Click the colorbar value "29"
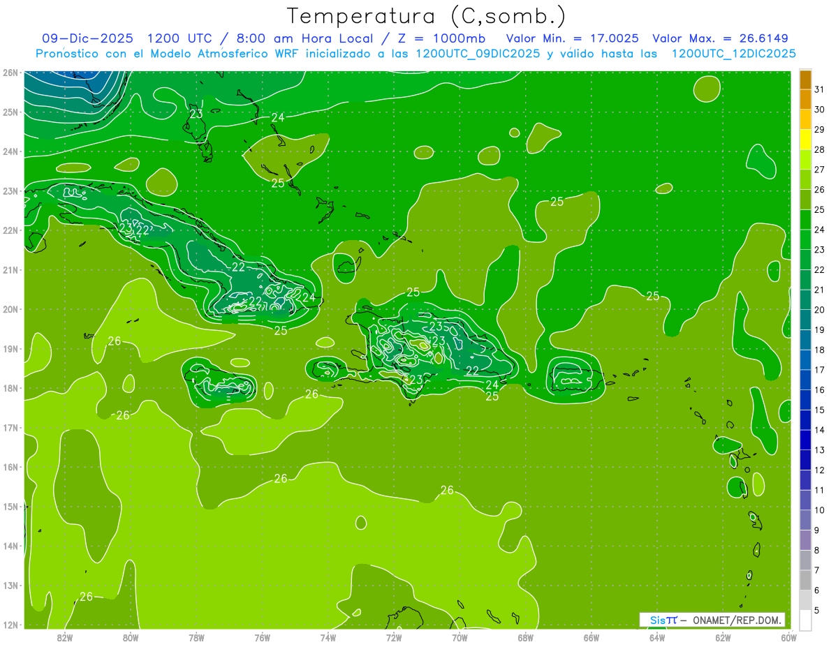 coord(820,130)
